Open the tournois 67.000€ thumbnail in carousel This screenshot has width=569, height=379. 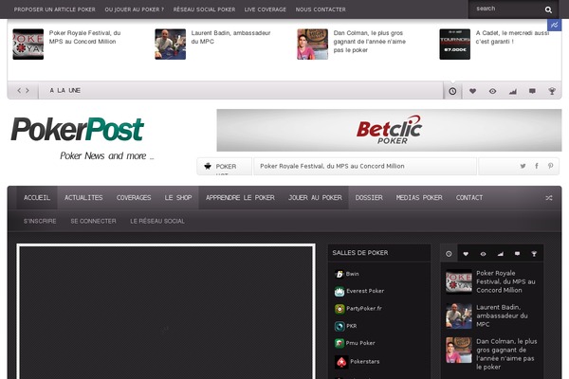pyautogui.click(x=454, y=45)
